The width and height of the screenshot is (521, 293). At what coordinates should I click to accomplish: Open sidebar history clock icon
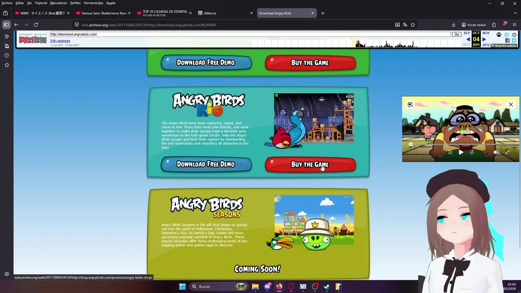click(x=7, y=55)
